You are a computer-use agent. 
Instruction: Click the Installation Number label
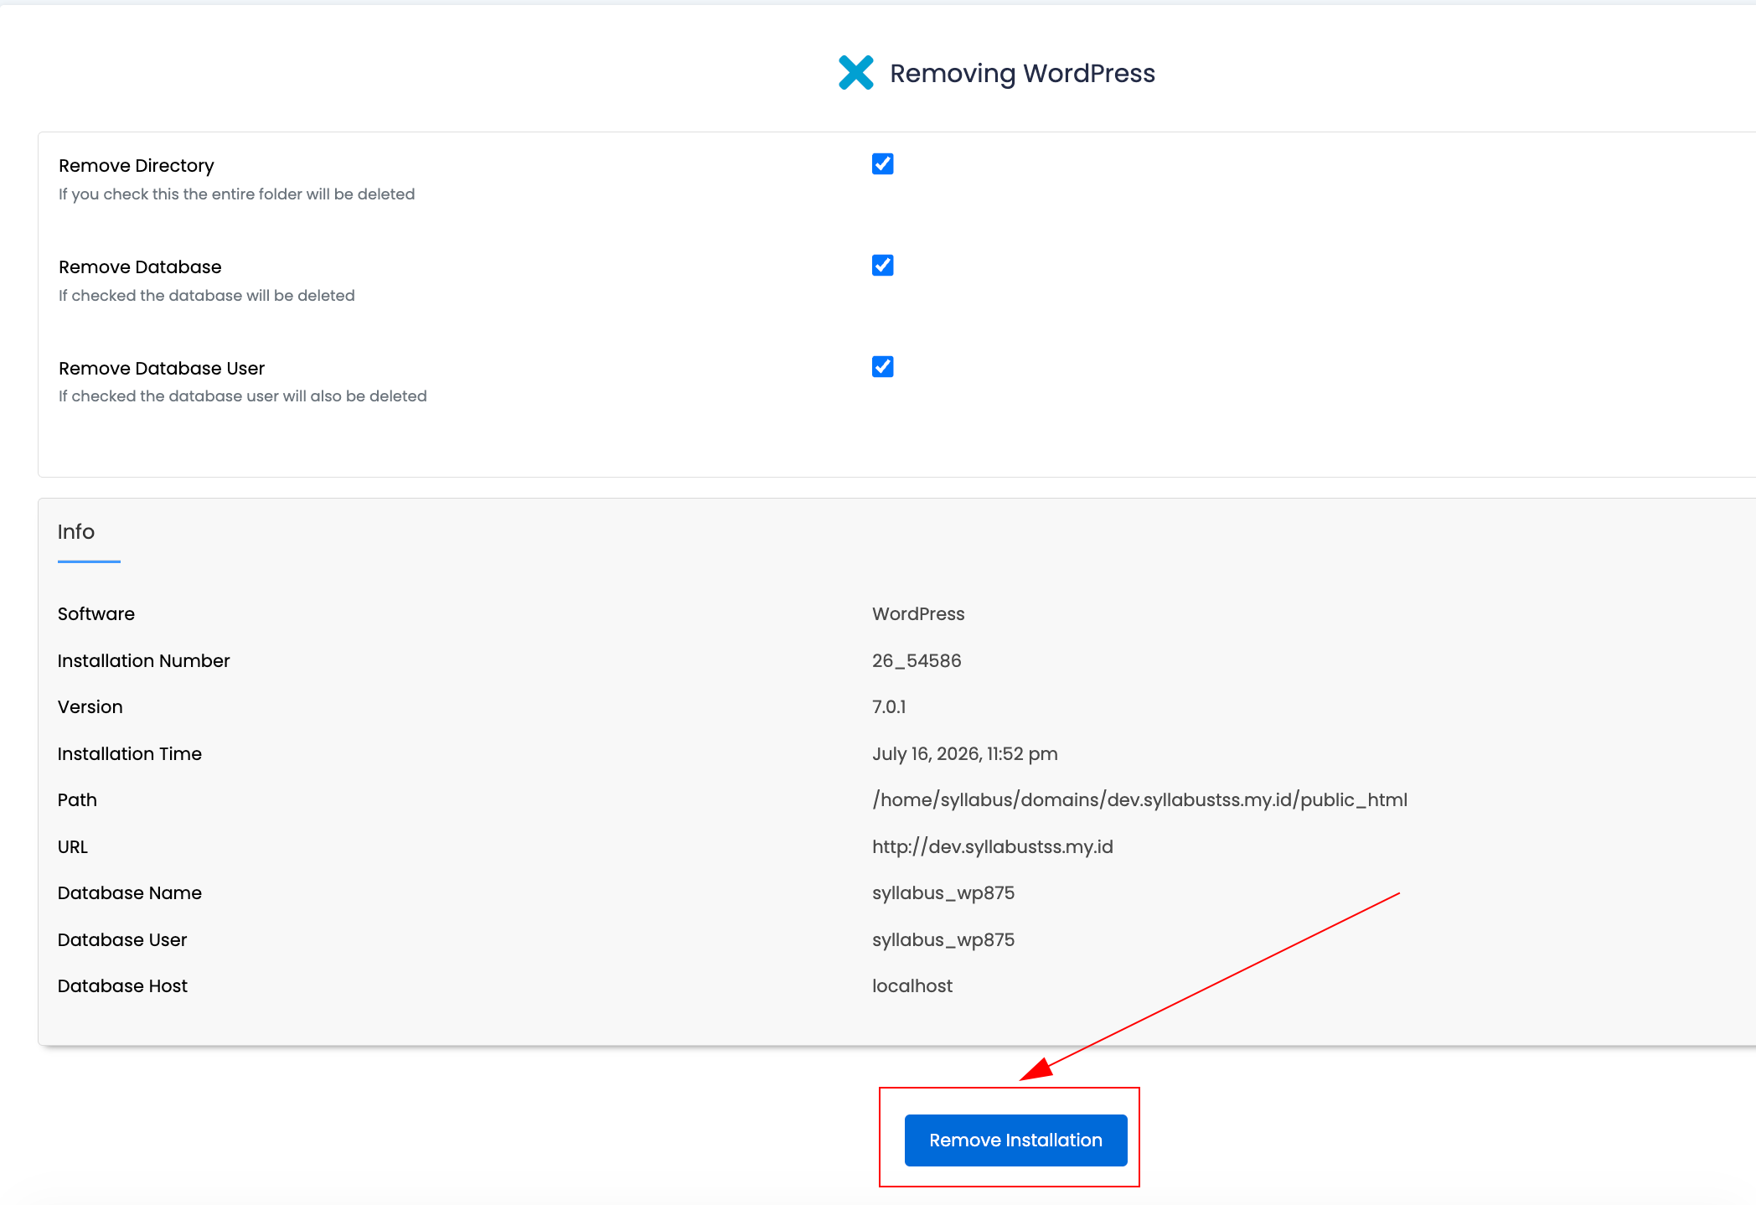[x=143, y=661]
